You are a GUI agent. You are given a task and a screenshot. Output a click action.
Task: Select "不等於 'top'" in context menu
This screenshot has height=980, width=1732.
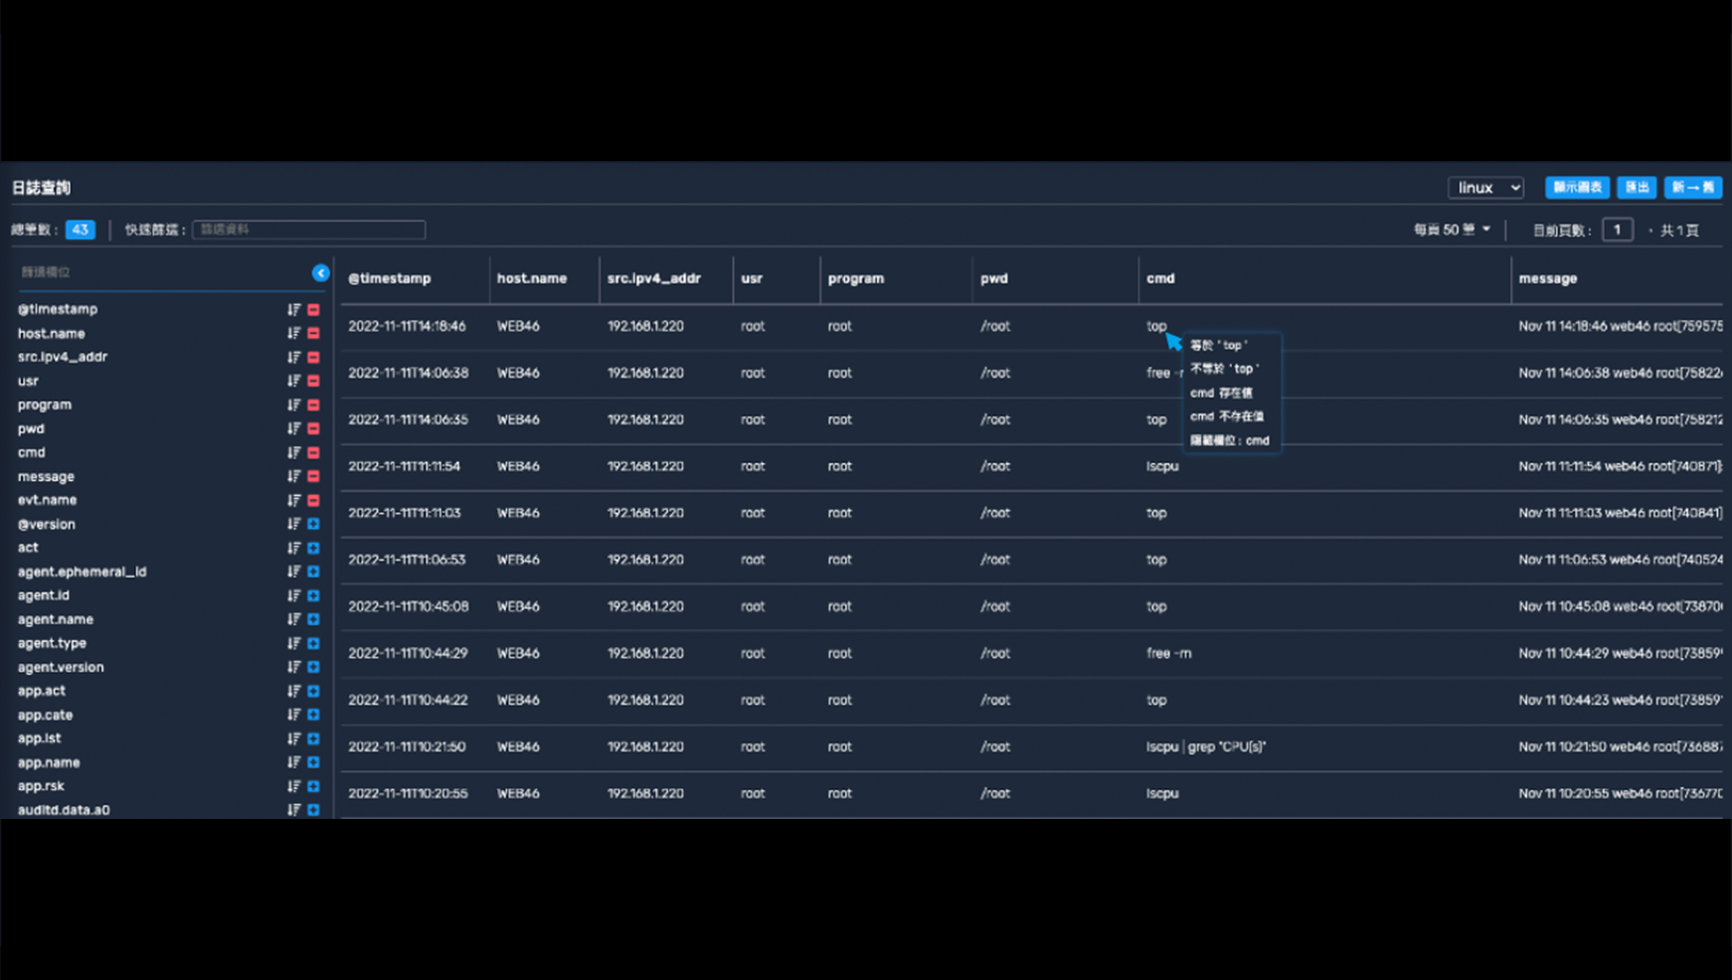click(1224, 369)
